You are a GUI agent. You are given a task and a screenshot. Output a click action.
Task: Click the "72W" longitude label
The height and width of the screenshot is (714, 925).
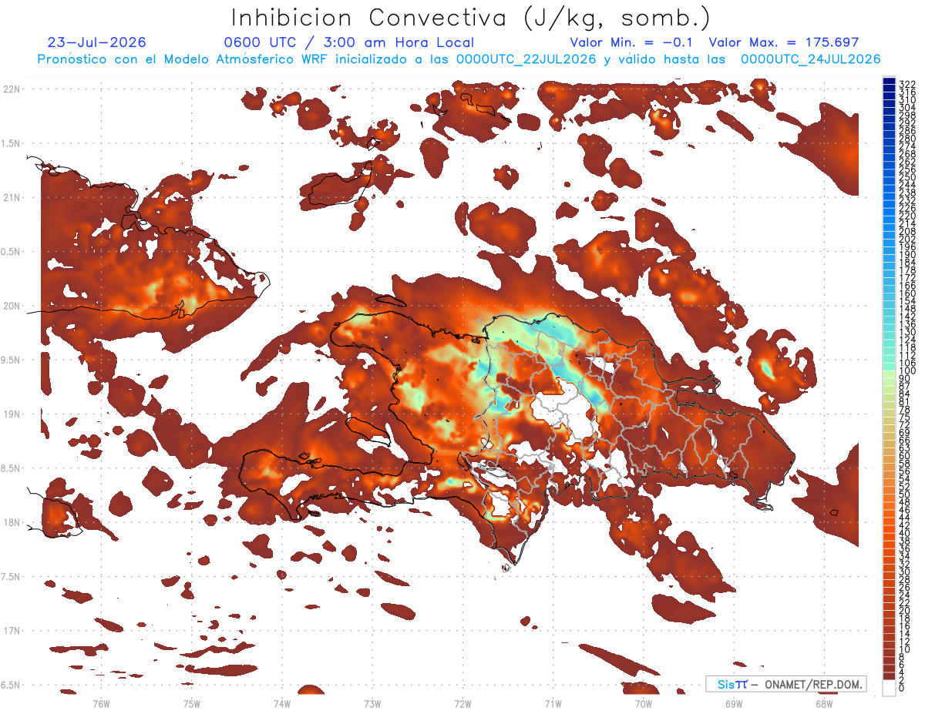click(x=462, y=703)
